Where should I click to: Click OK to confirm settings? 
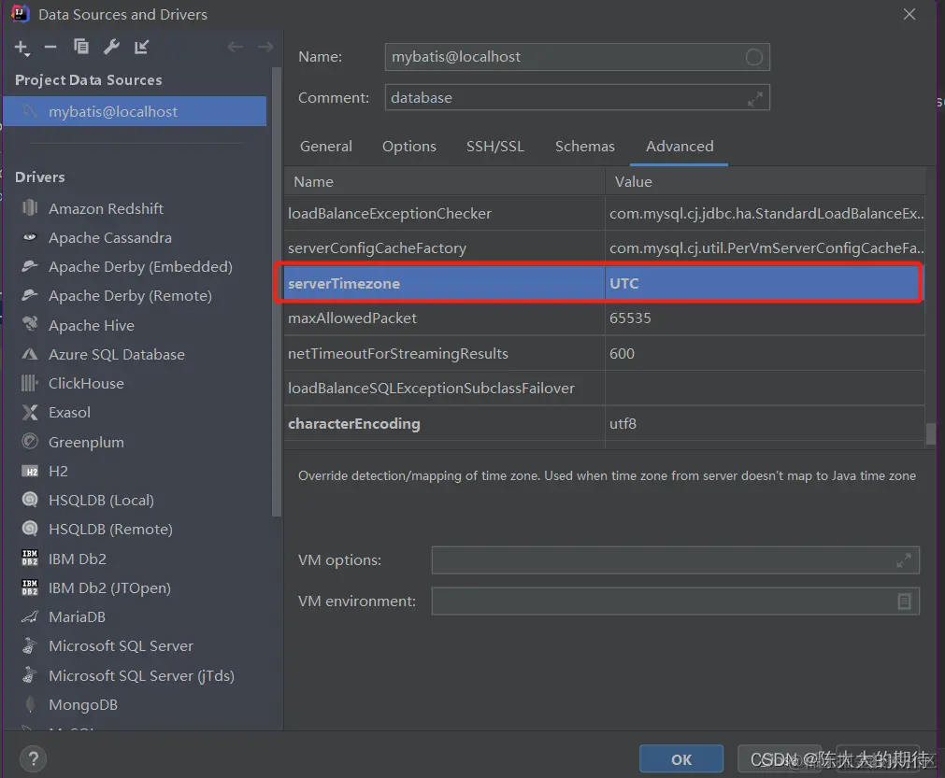(681, 758)
